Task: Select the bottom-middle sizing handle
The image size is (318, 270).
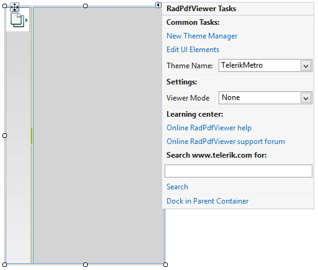Action: tap(85, 264)
